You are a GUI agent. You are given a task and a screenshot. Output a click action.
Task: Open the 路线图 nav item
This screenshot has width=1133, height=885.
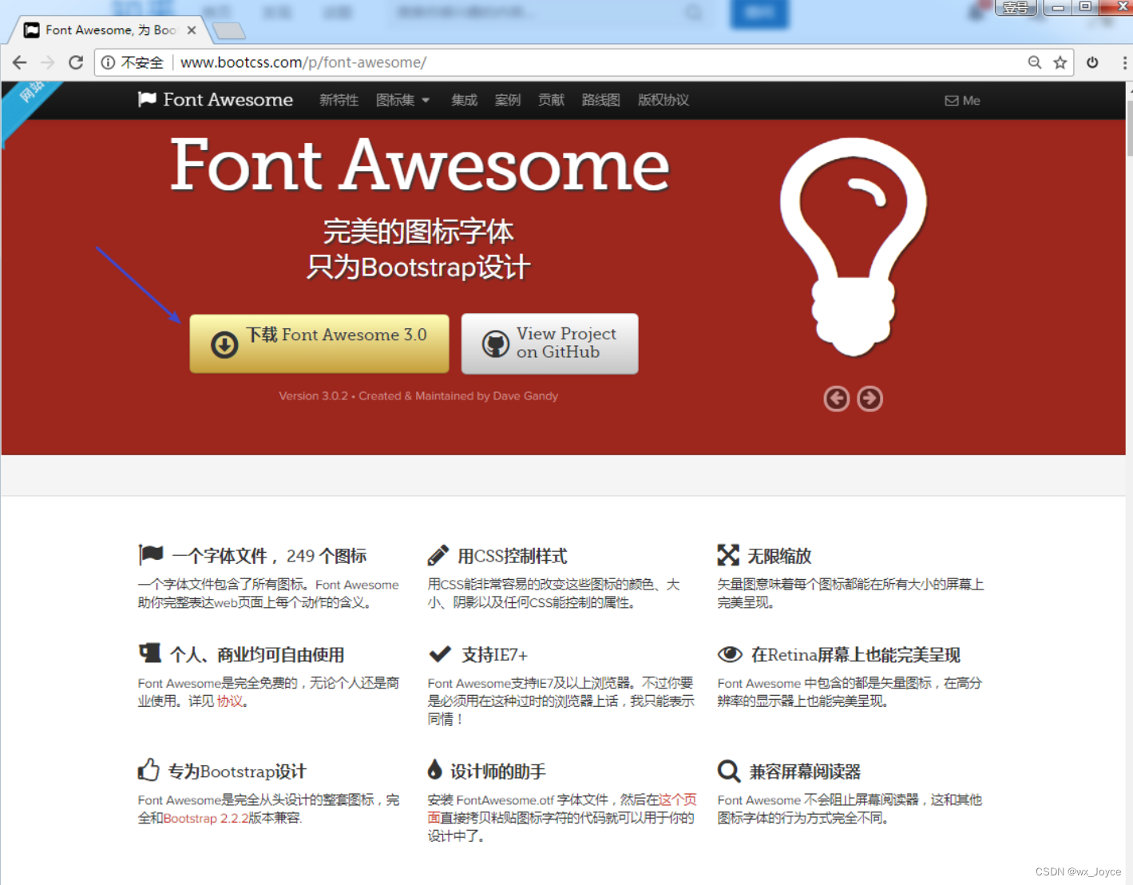point(601,100)
